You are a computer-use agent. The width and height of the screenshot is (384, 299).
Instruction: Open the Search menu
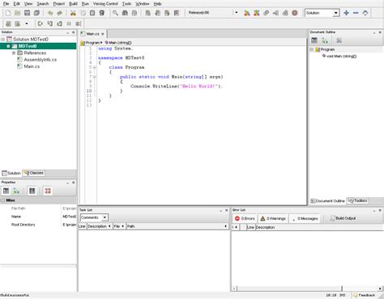point(43,4)
